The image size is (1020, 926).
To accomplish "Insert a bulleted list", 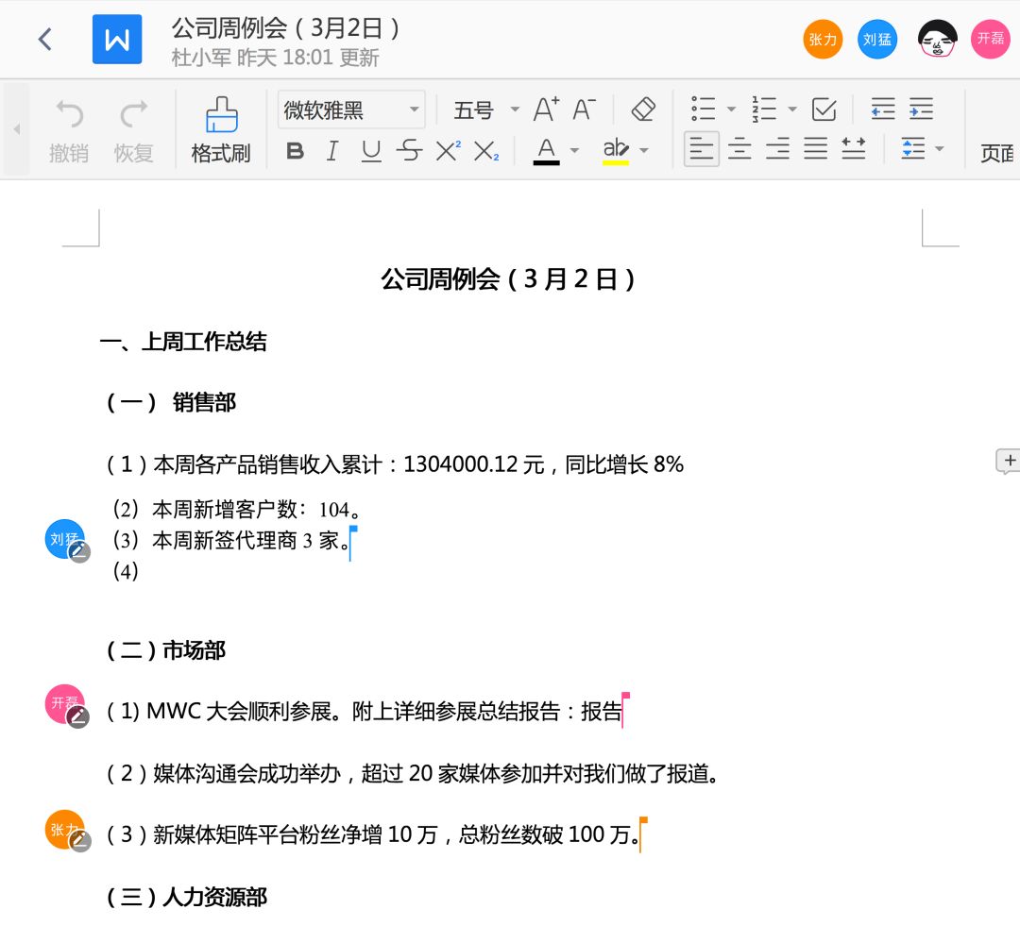I will tap(704, 109).
